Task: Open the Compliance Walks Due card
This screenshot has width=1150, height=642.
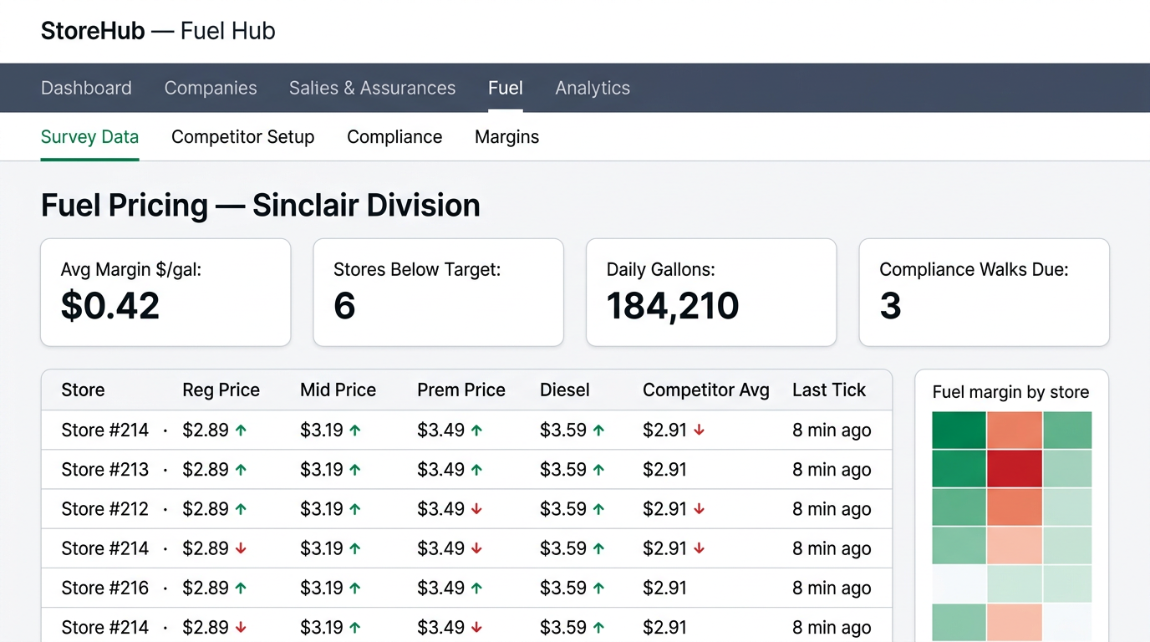Action: [x=985, y=293]
